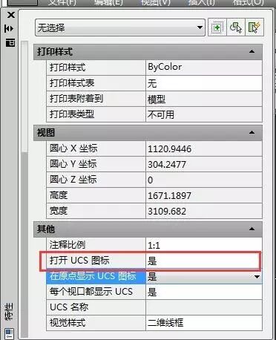Select the UCS 名称 row label

(96, 307)
